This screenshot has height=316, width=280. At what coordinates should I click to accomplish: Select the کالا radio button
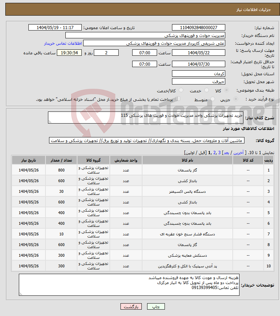(227, 90)
